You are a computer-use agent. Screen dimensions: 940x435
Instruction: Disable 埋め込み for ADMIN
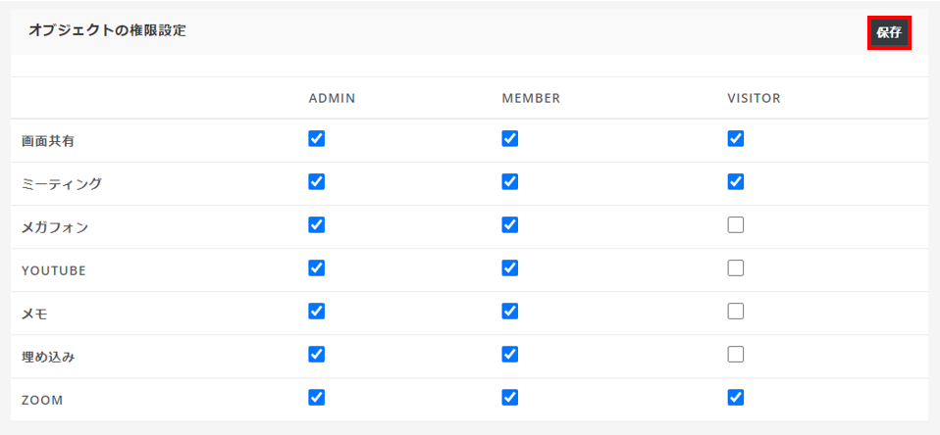point(317,355)
